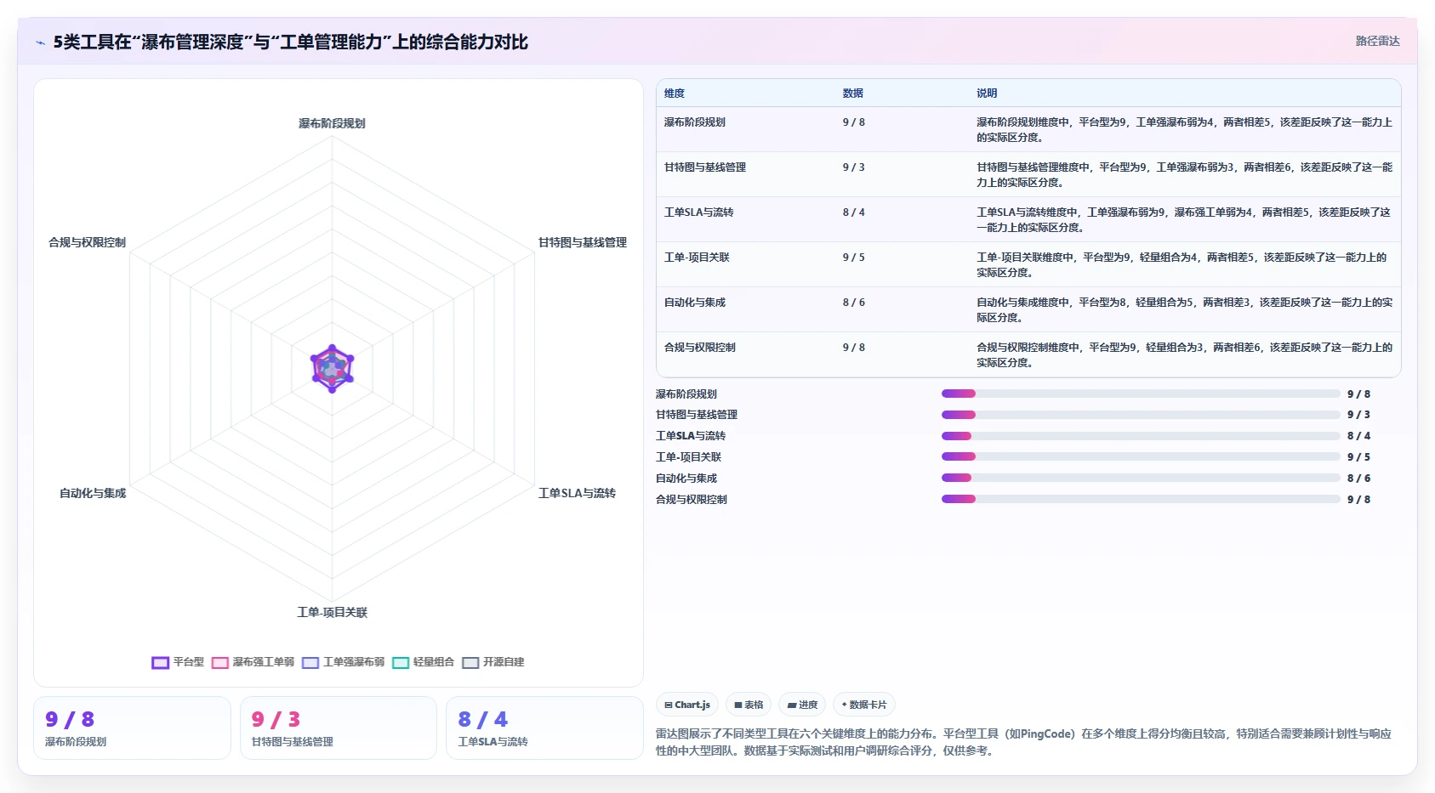The width and height of the screenshot is (1435, 793).
Task: Toggle the 瀑布强工单弱 legend item
Action: tap(253, 662)
